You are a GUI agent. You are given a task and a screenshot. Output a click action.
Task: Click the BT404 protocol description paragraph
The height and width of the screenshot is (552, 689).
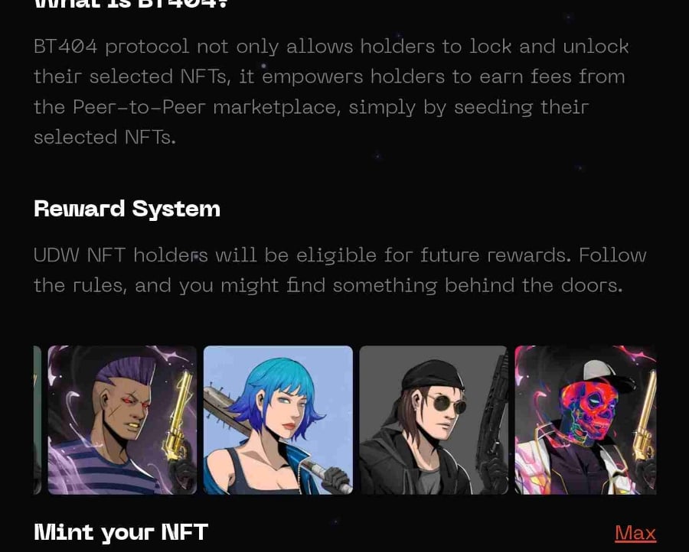[x=331, y=92]
